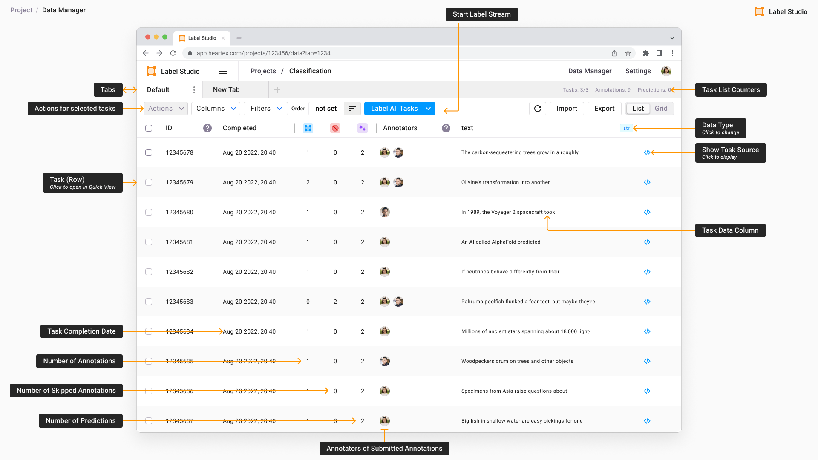
Task: Click the refresh/reload tasks icon
Action: click(x=537, y=108)
